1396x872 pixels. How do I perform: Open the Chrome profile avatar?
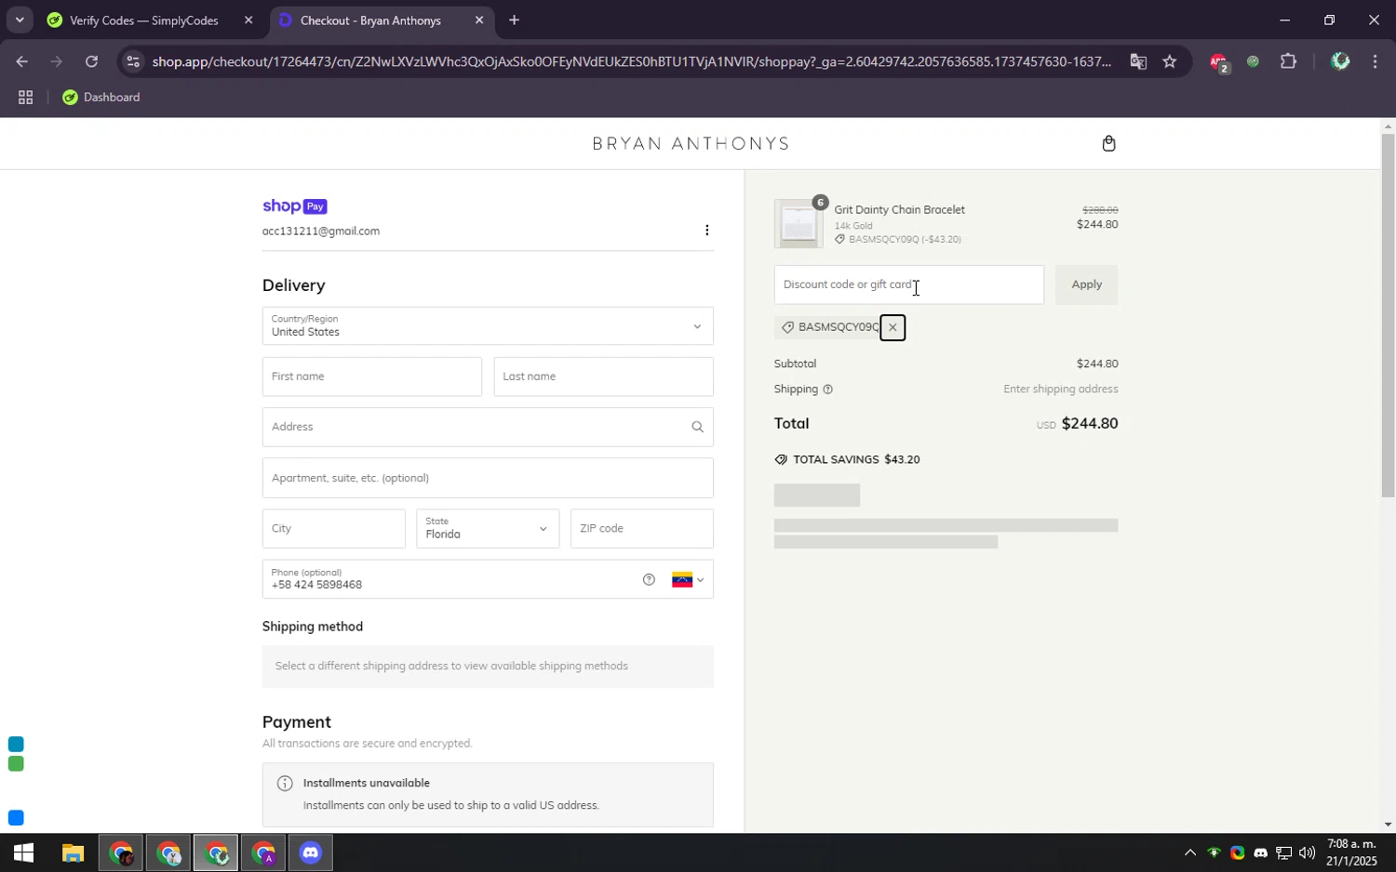[1339, 61]
